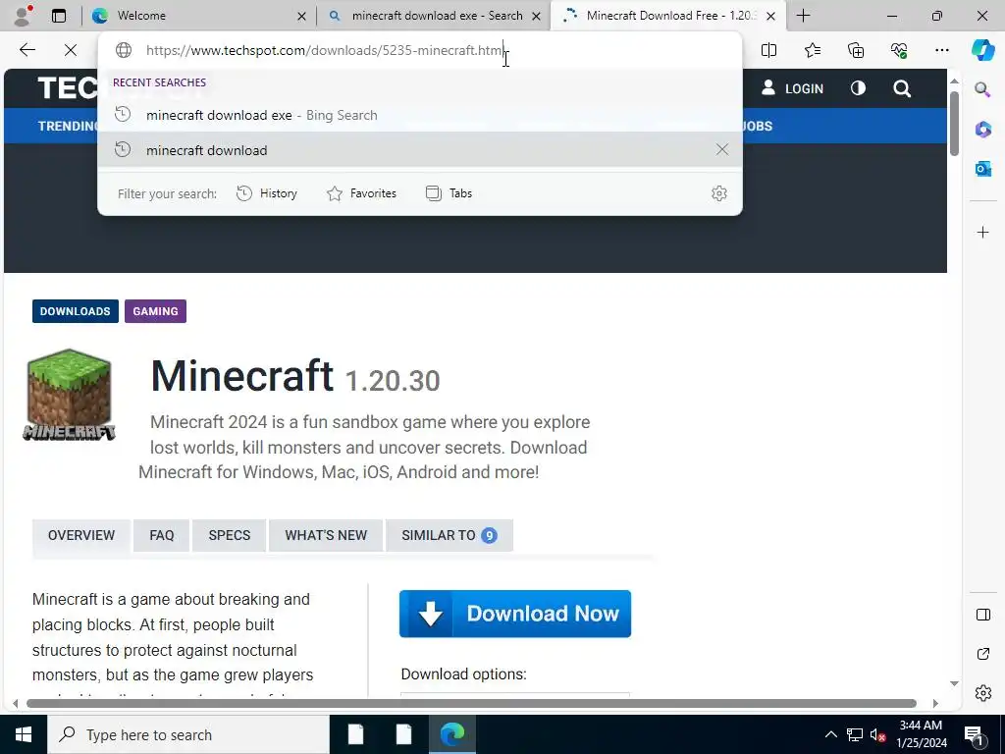Screen dimensions: 1005x754
Task: Open the notification center icon
Action: (974, 734)
